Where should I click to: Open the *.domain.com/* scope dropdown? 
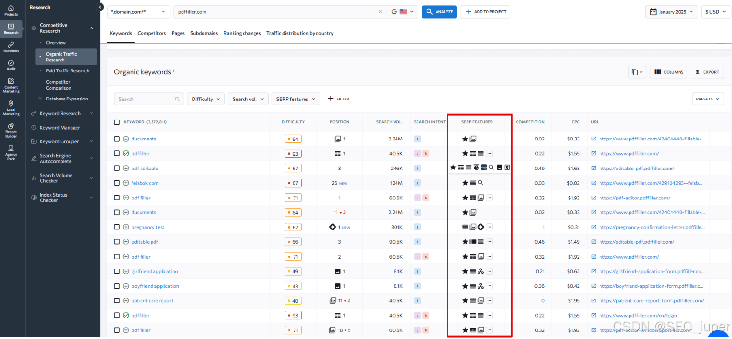coord(139,12)
